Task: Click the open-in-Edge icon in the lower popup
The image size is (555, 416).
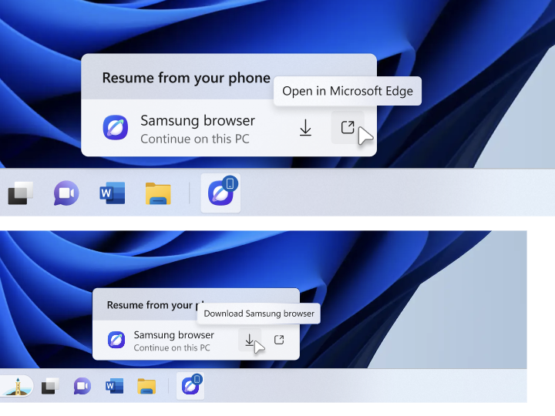Action: (x=279, y=340)
